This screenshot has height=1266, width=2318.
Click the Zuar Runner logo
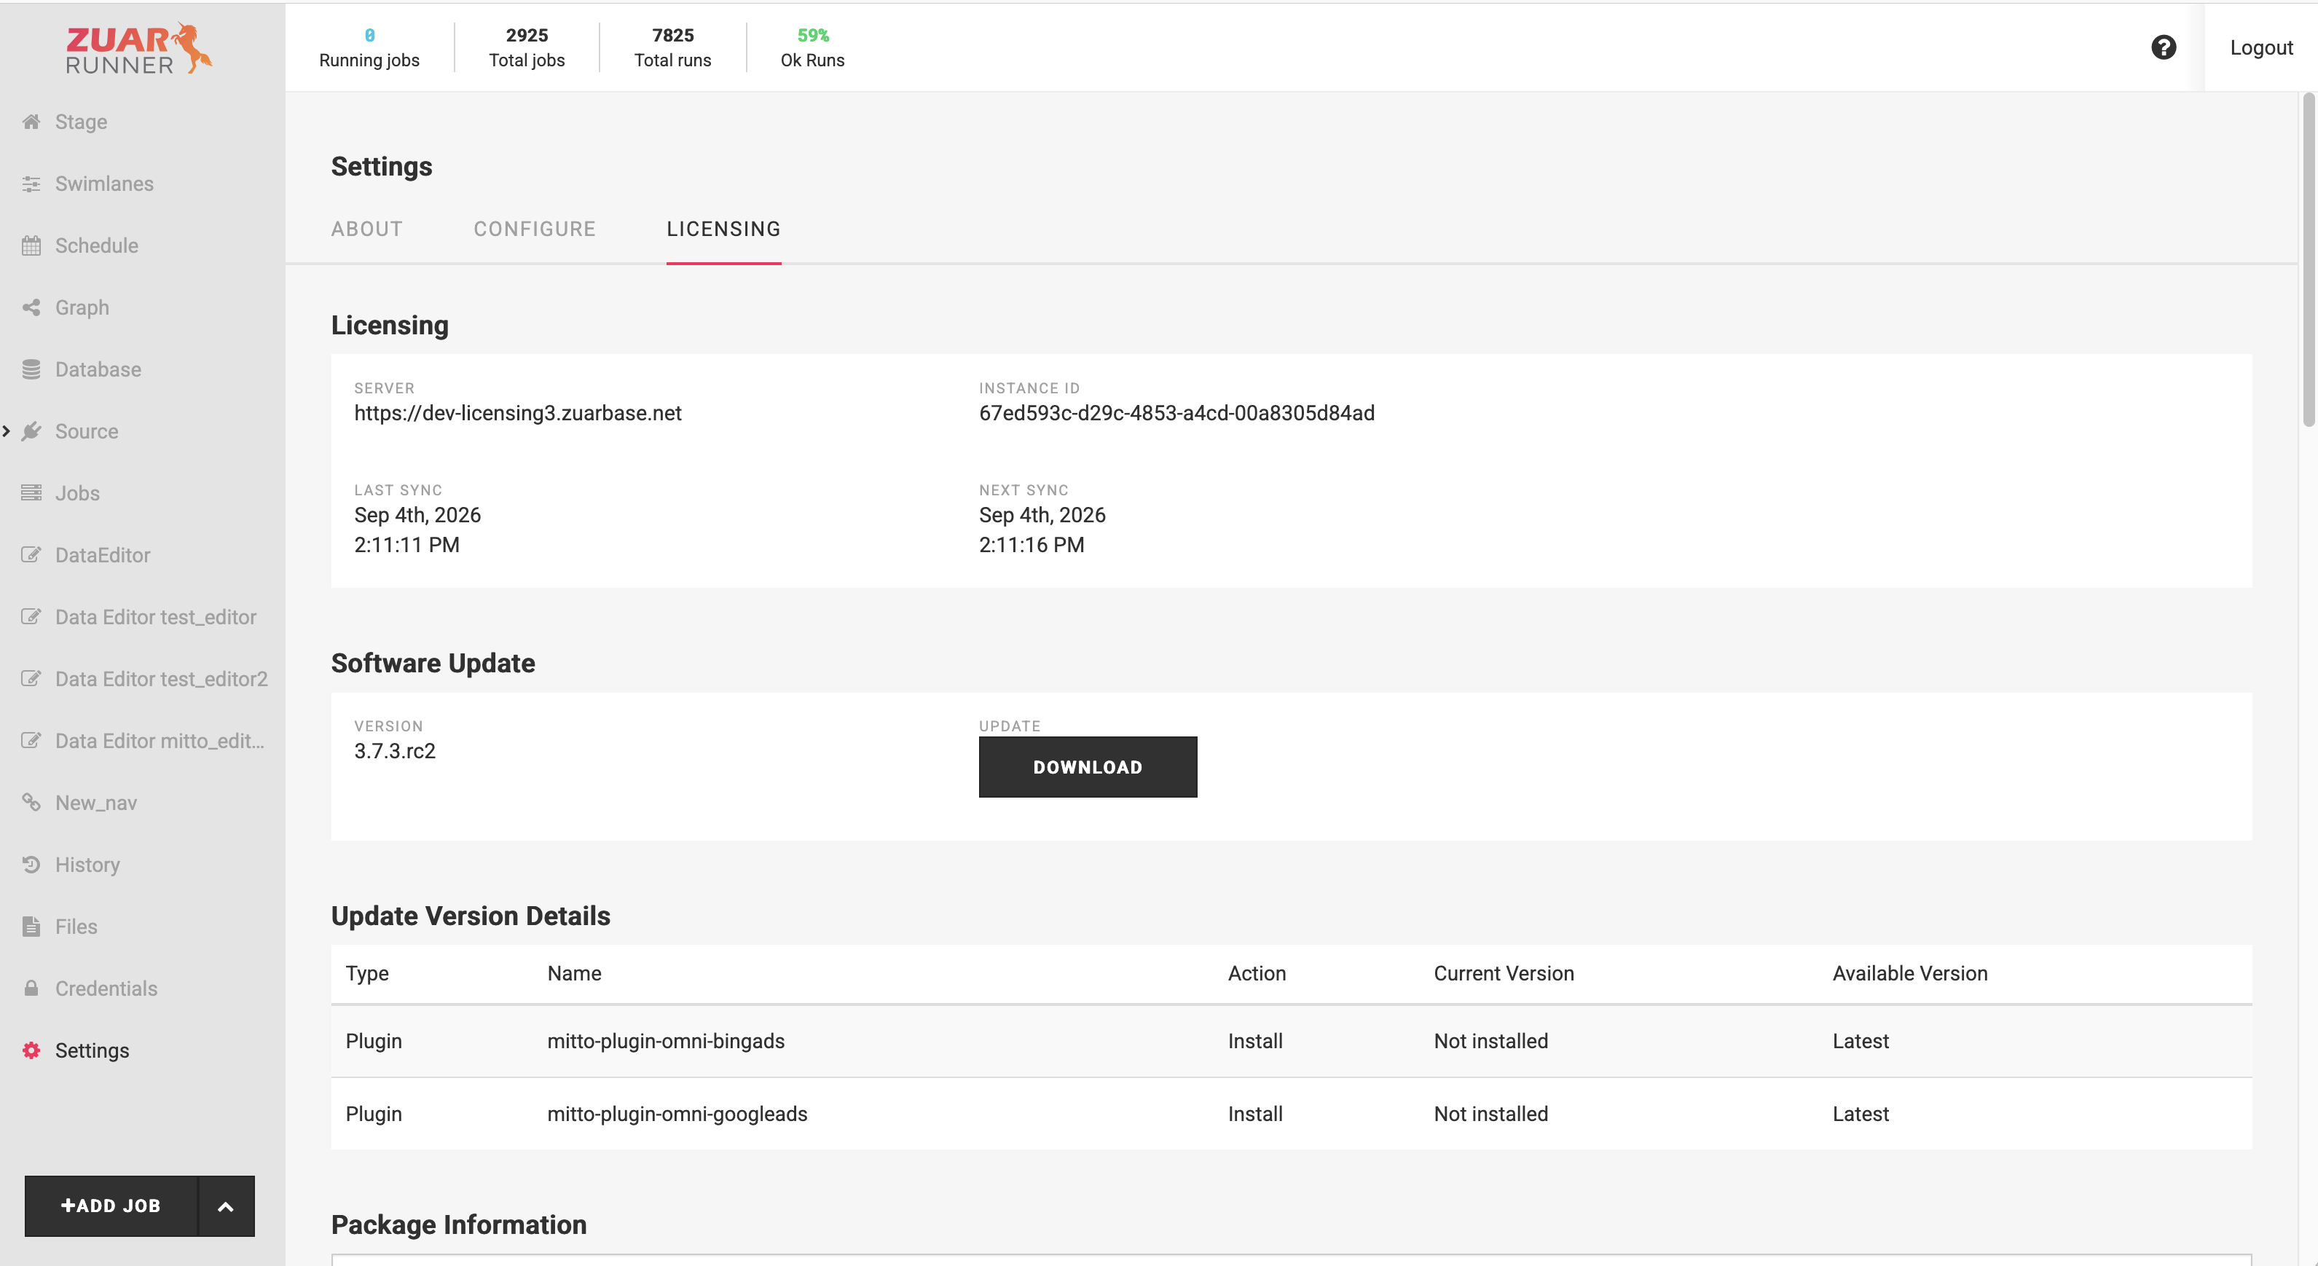(138, 49)
